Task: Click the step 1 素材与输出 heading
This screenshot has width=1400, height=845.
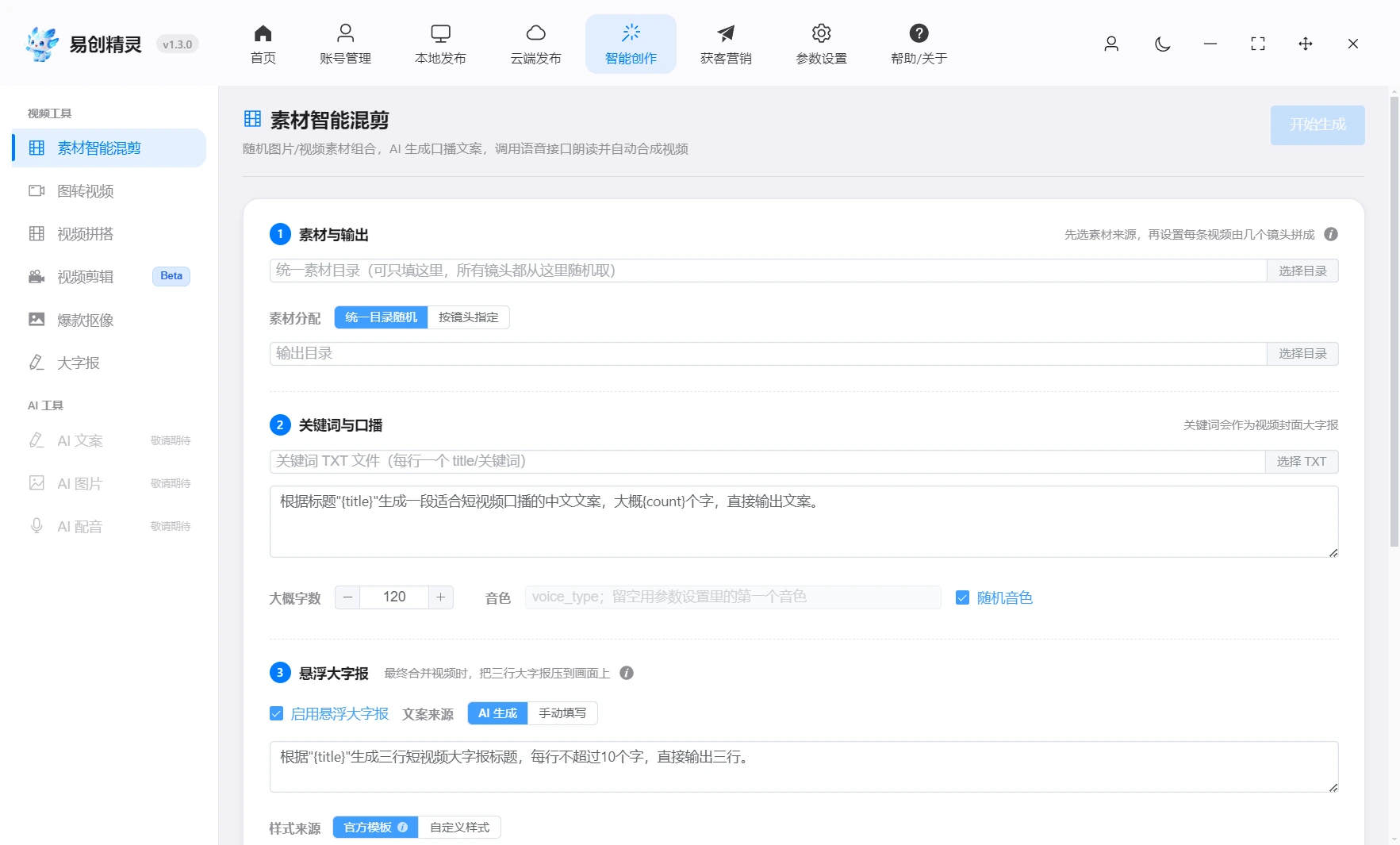Action: pos(333,235)
